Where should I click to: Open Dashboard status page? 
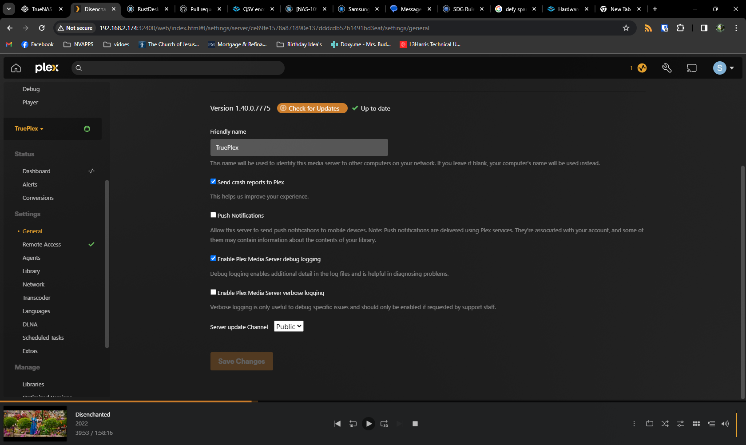(x=36, y=171)
